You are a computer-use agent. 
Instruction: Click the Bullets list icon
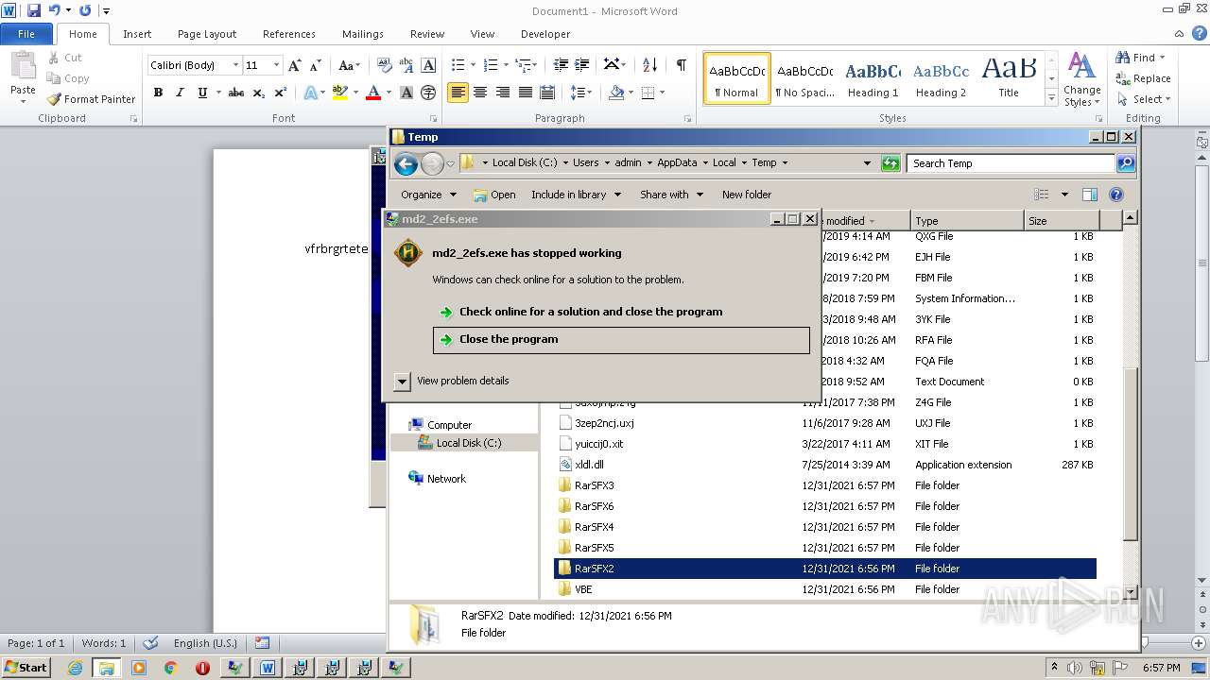(458, 65)
